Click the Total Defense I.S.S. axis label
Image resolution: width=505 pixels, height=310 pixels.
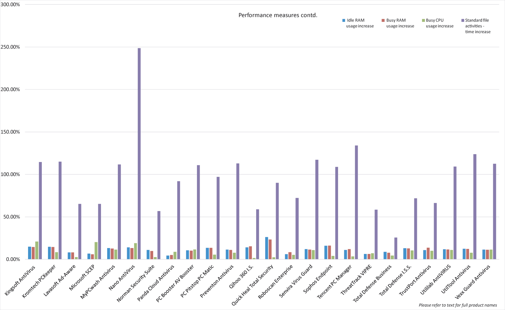tap(395, 280)
